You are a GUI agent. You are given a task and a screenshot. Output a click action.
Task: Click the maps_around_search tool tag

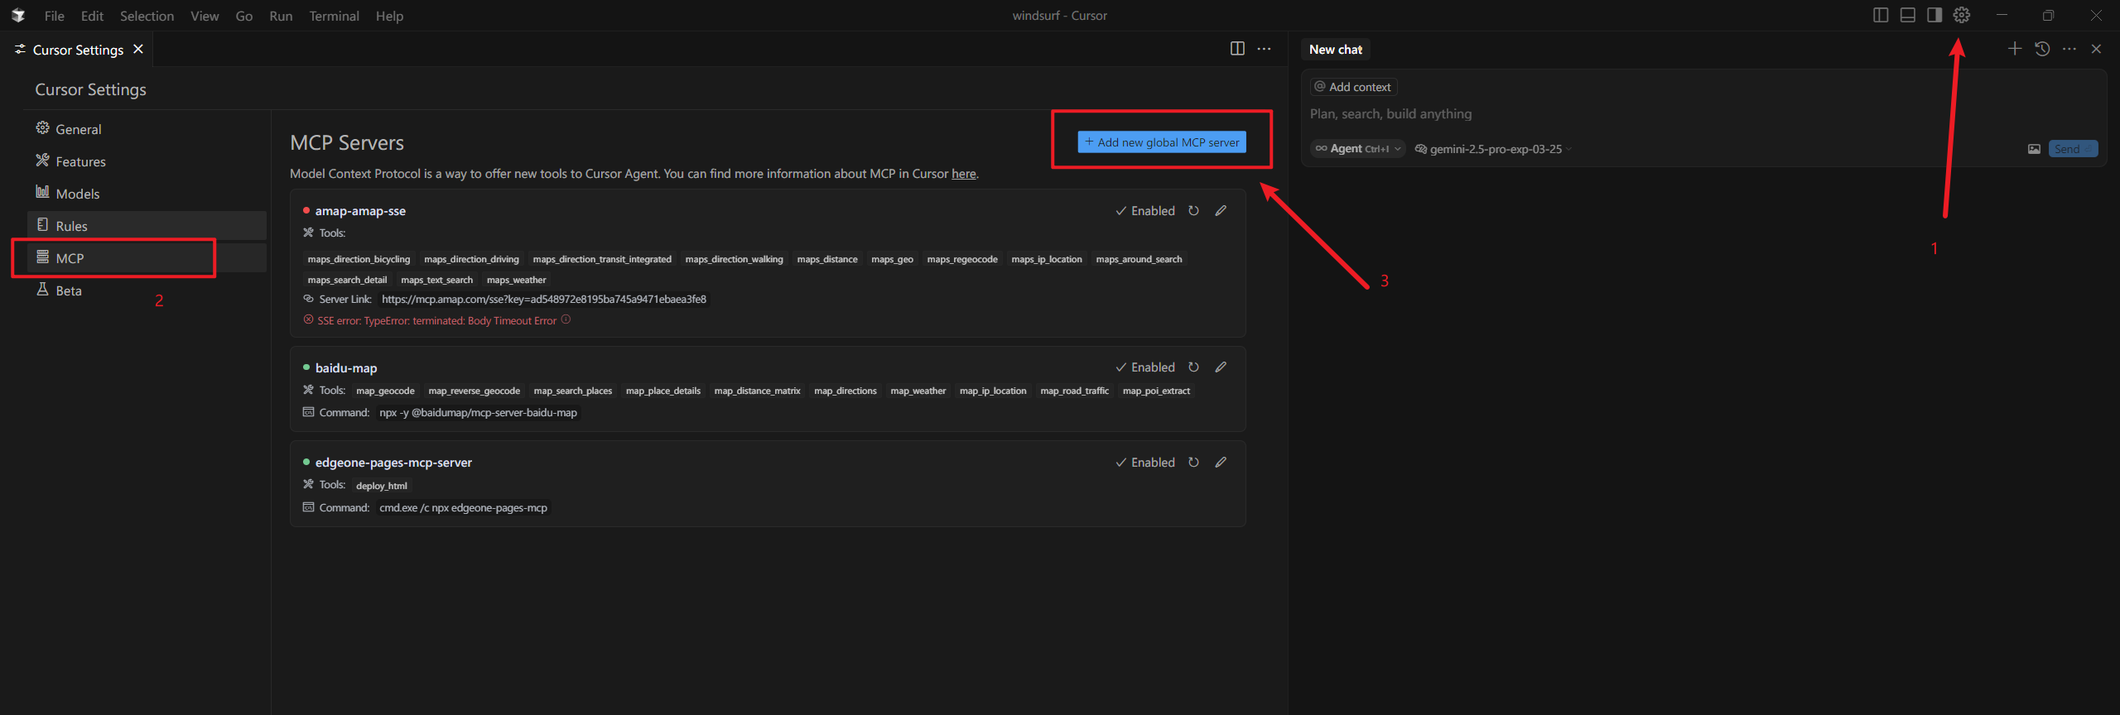(x=1139, y=259)
